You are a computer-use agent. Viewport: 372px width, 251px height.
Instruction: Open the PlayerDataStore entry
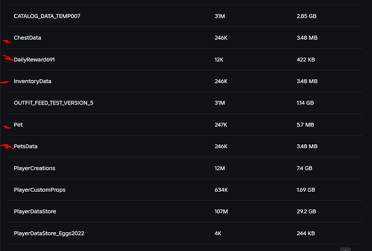coord(35,212)
